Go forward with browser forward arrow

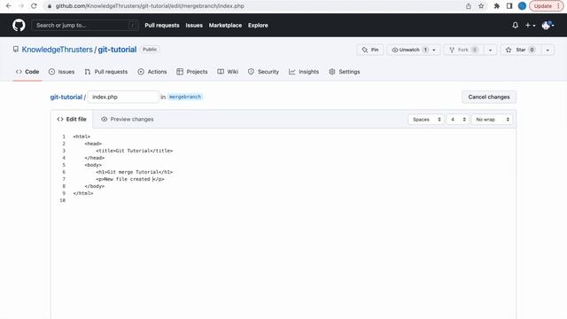point(21,6)
